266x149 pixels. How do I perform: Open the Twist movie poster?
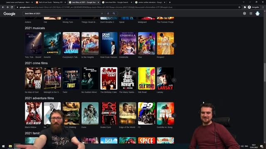[71, 78]
